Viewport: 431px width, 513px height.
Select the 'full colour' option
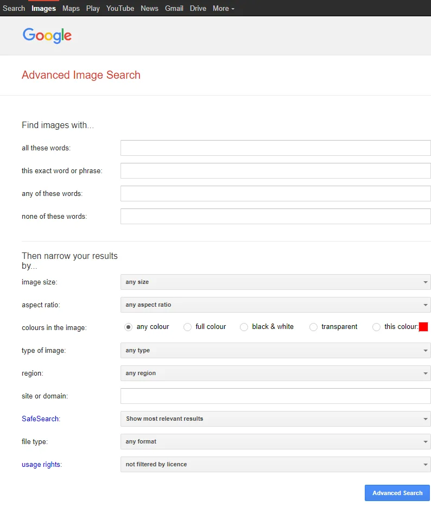click(x=187, y=327)
